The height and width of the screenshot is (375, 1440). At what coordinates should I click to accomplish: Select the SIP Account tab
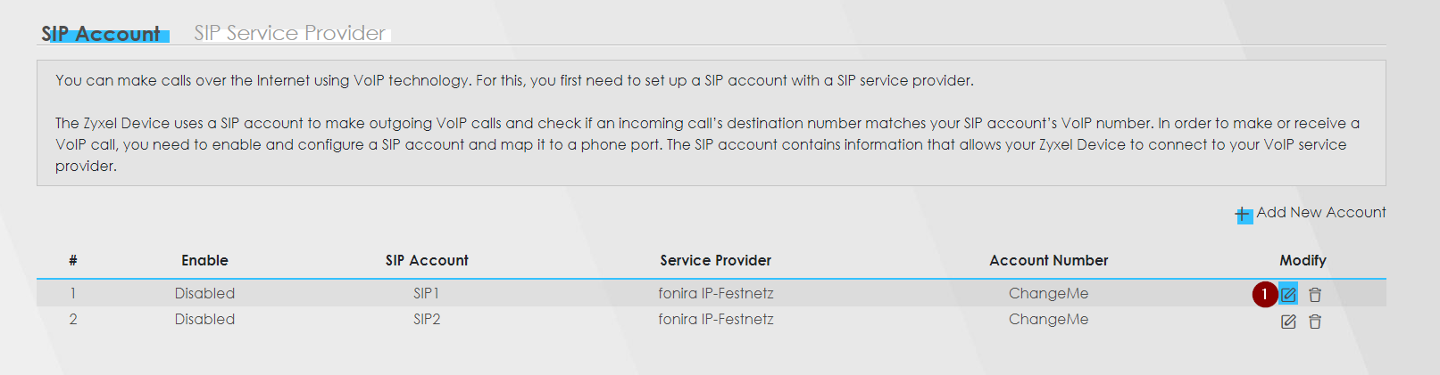[101, 34]
